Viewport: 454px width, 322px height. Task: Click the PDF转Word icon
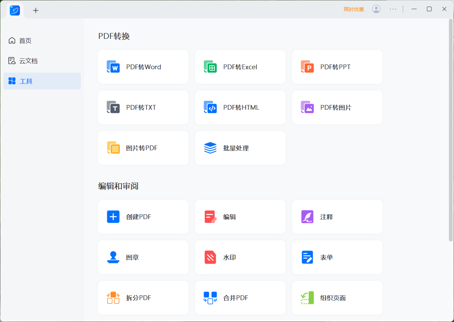113,67
